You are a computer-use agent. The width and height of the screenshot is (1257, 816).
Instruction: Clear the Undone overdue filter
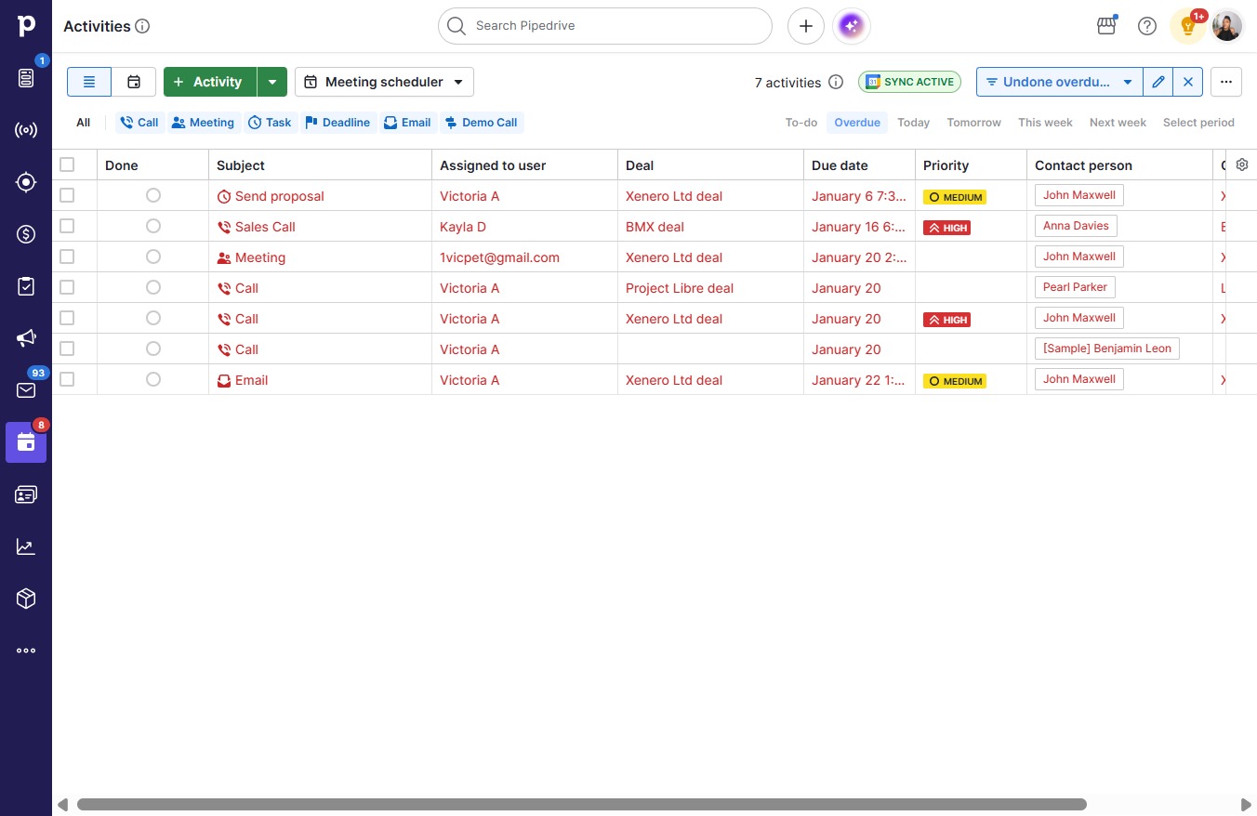point(1188,82)
